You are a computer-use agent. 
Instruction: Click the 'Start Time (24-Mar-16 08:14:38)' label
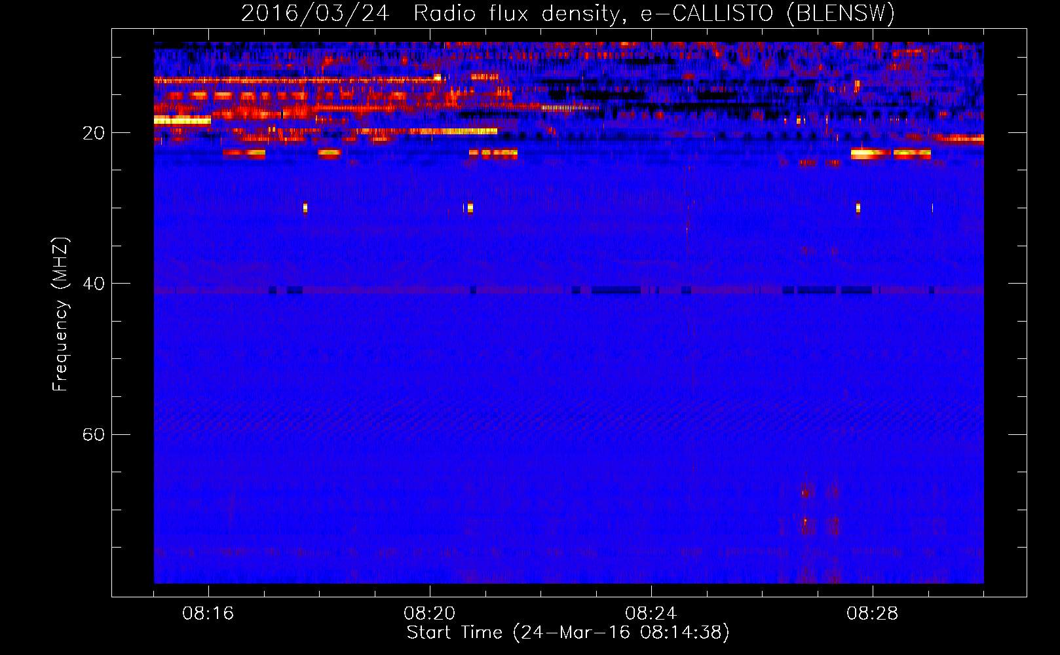coord(568,633)
